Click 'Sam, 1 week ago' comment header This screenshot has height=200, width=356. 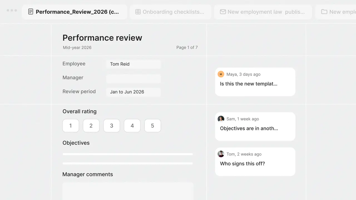pyautogui.click(x=243, y=119)
